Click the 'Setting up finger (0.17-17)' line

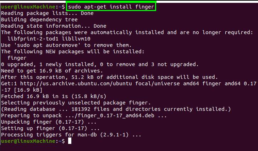[x=50, y=128]
